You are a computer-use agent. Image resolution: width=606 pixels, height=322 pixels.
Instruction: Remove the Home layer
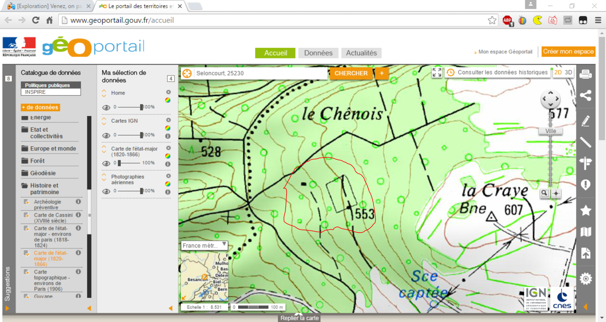[x=169, y=92]
